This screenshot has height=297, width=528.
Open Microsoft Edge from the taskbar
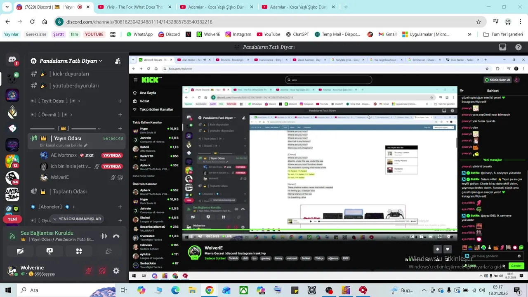pos(175,290)
